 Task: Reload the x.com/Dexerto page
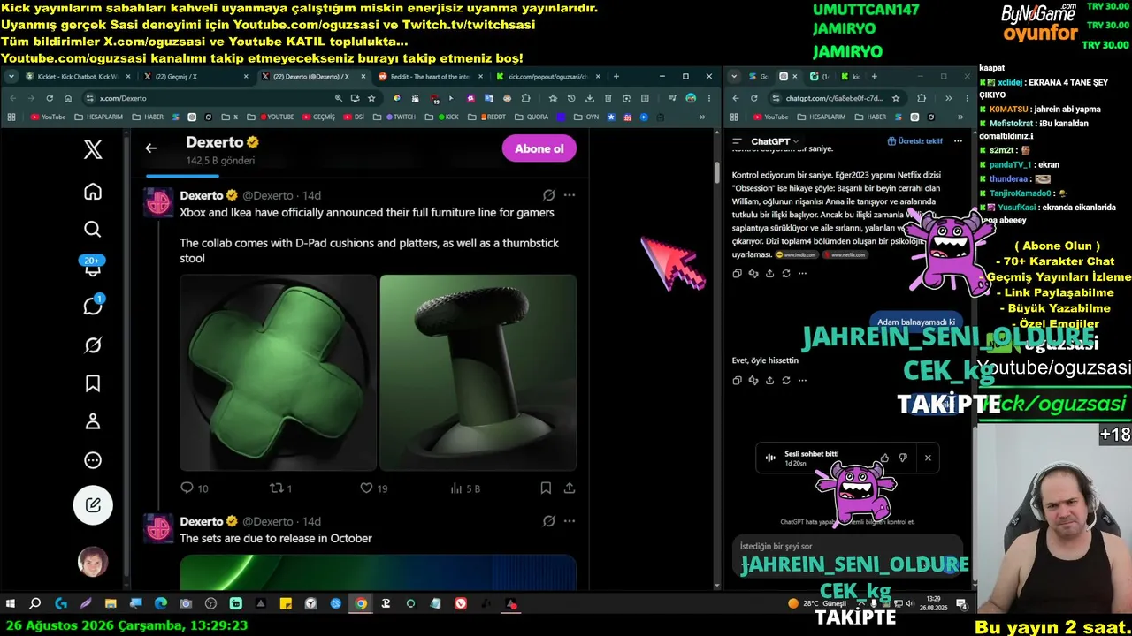50,98
